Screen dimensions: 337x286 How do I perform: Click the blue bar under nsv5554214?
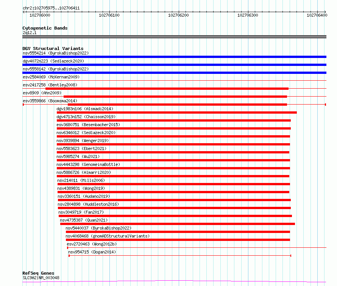point(174,57)
